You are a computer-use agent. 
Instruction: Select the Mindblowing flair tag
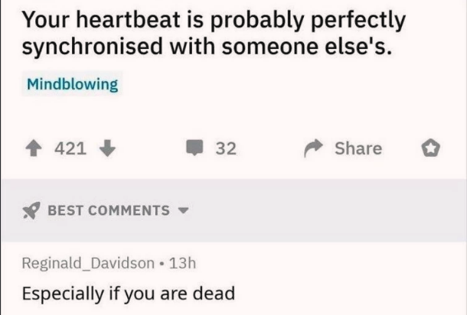(73, 84)
